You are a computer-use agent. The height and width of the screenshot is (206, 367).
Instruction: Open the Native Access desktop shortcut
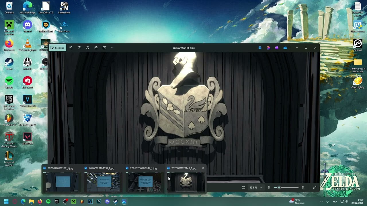tap(358, 27)
